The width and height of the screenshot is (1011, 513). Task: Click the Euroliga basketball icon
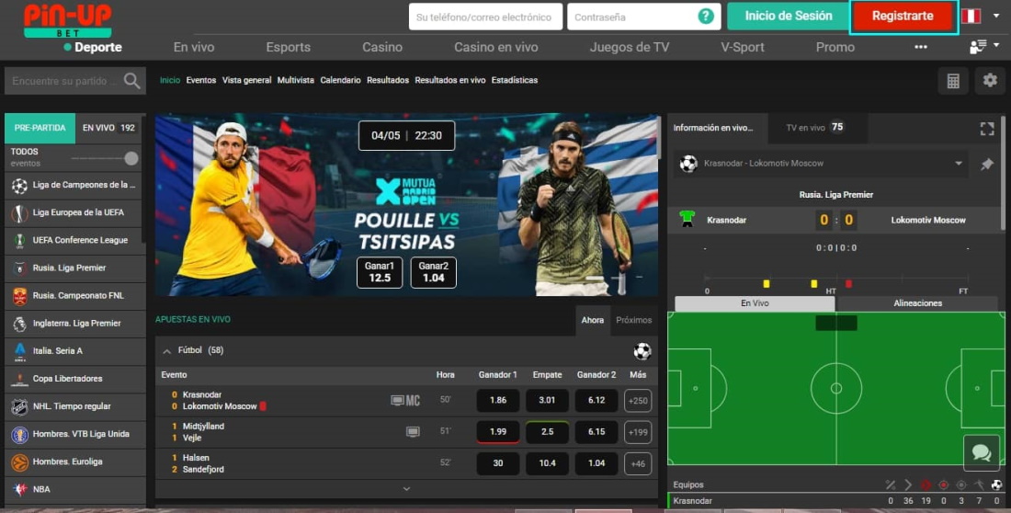click(x=20, y=462)
